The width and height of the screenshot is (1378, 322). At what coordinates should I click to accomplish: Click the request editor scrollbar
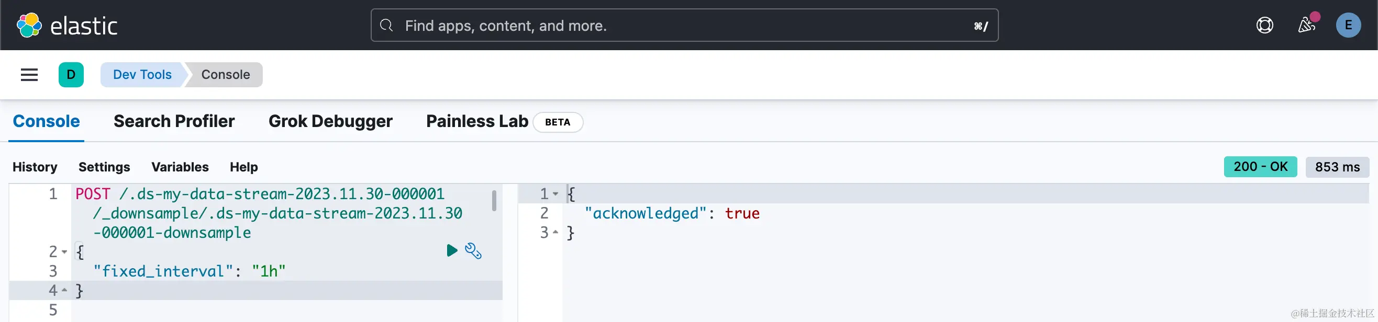pos(494,201)
